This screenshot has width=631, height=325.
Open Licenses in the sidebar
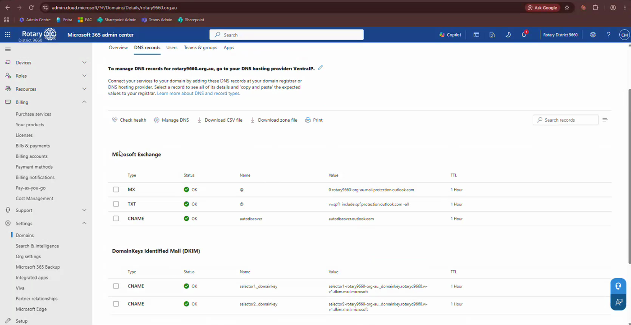[x=24, y=135]
